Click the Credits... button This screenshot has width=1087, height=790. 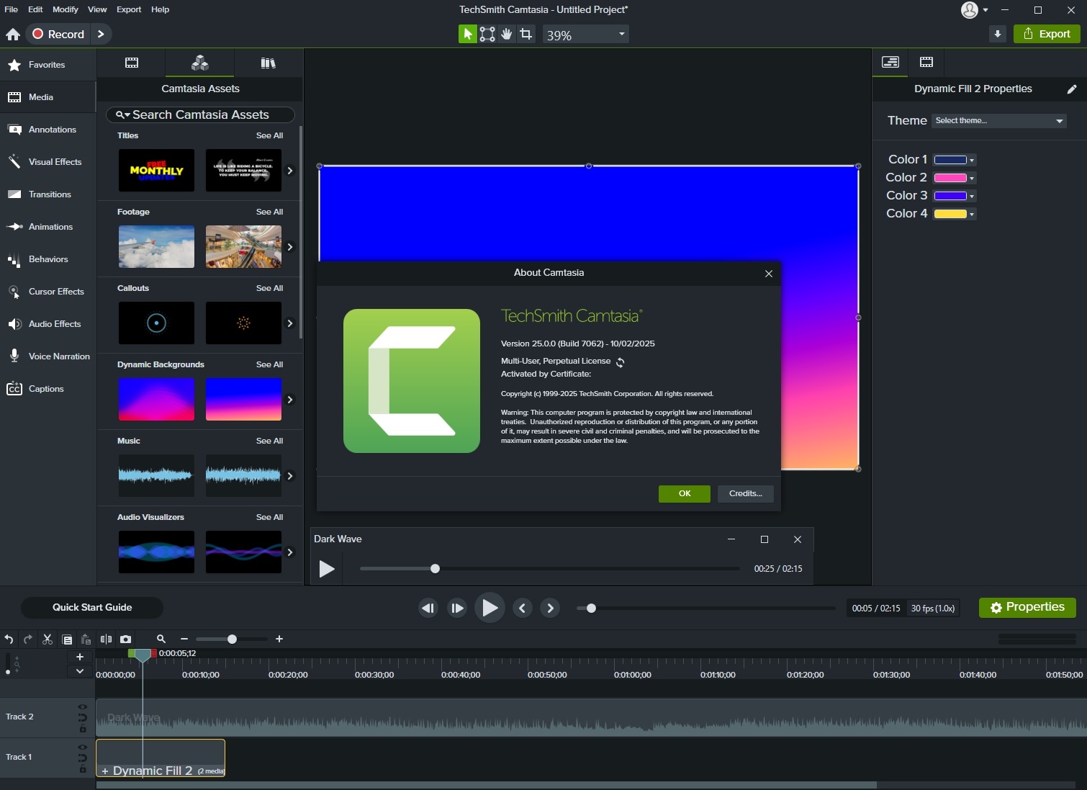click(745, 493)
